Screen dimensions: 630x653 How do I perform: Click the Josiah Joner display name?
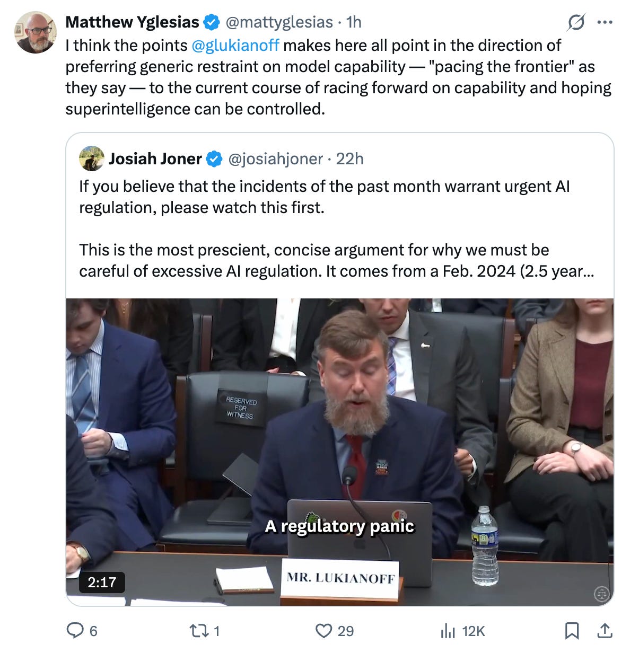pos(155,158)
